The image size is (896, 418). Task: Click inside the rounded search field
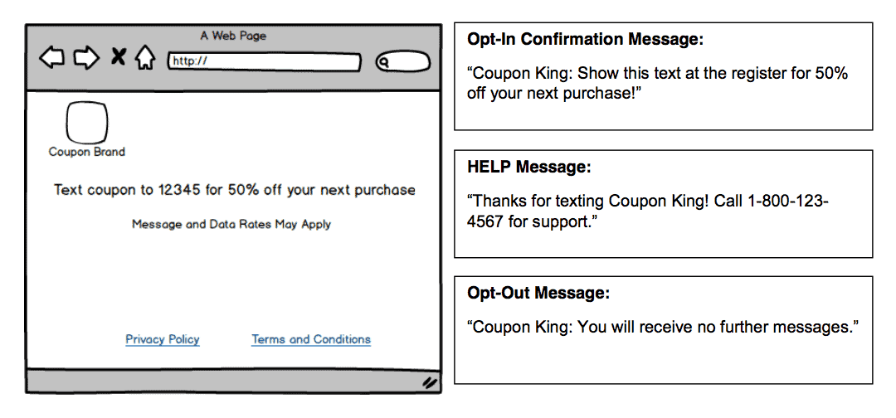click(x=403, y=61)
